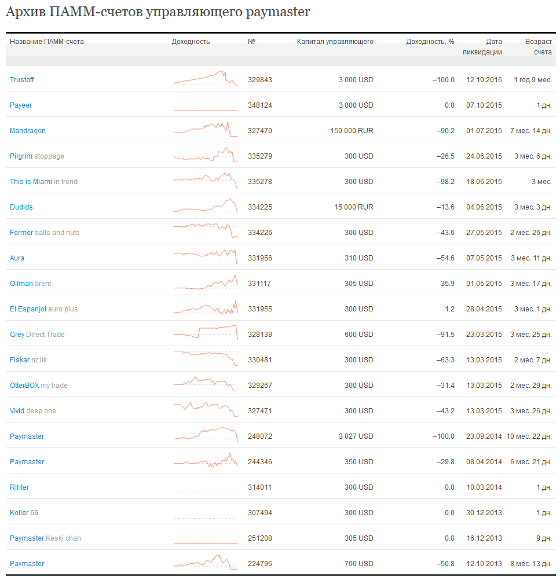The height and width of the screenshot is (580, 560).
Task: Click the Rihter account link
Action: [x=20, y=487]
